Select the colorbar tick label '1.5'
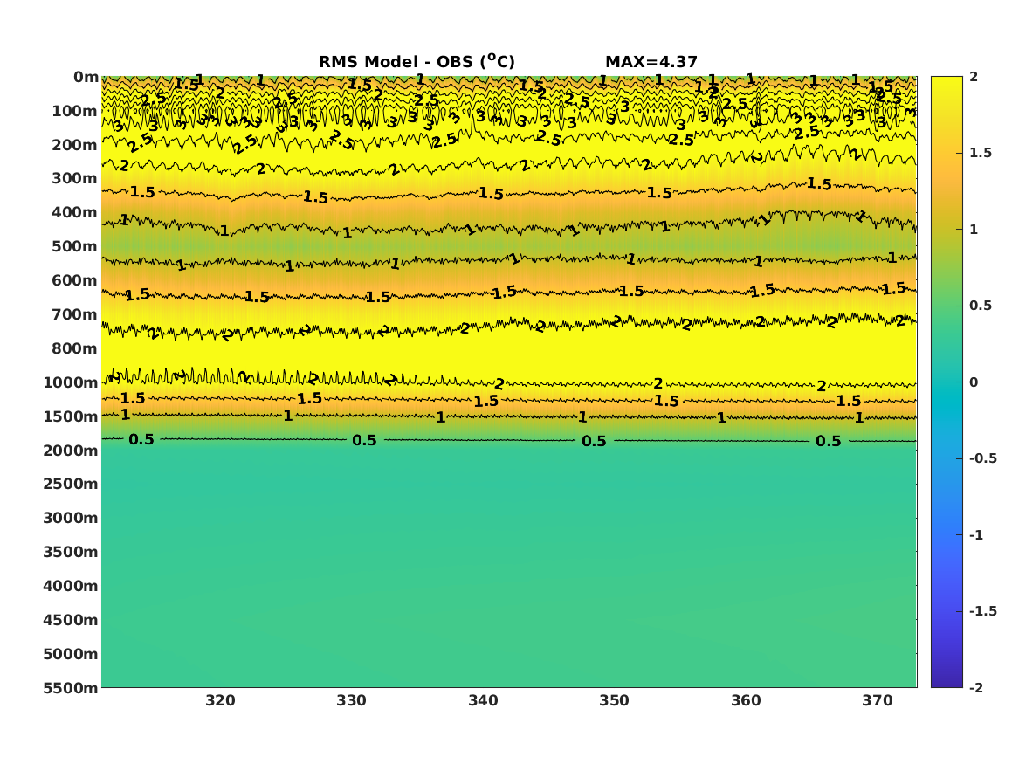Viewport: 1019px width, 764px height. coord(981,153)
